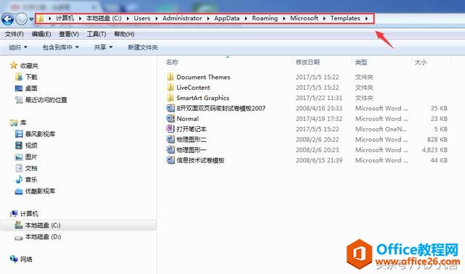Screen dimensions: 465x274
Task: Open the 帮助(H) menu
Action: click(x=124, y=34)
